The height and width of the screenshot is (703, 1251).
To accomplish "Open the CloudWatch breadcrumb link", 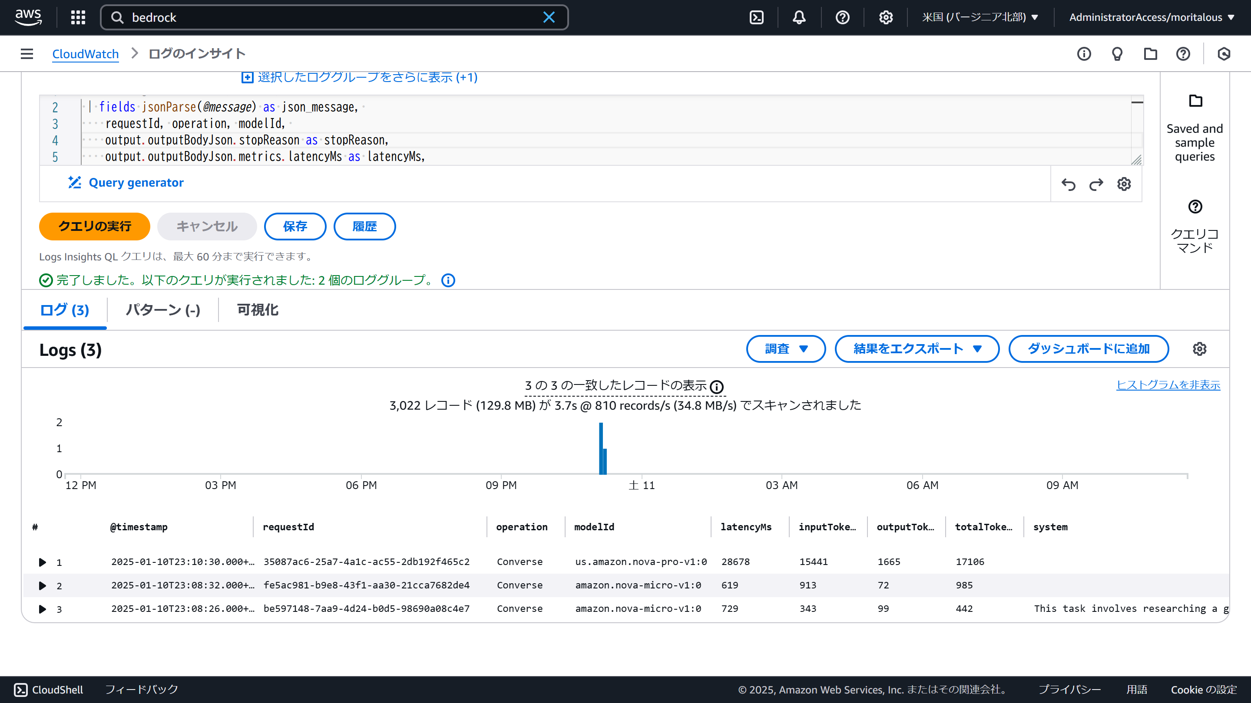I will 86,54.
